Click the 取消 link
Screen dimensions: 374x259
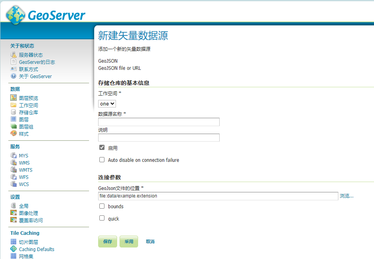(150, 242)
